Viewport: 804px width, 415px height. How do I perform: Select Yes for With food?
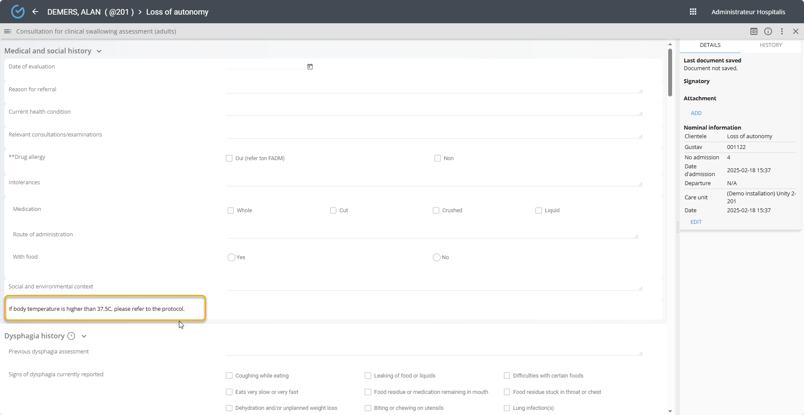[x=232, y=257]
